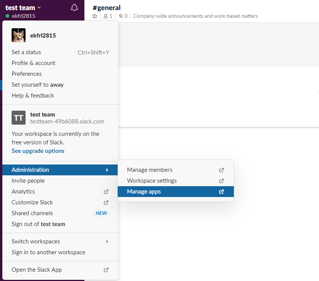Select Set a status

point(60,52)
